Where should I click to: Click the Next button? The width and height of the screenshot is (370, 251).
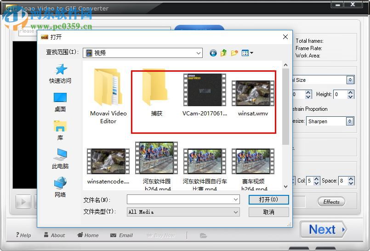323,229
